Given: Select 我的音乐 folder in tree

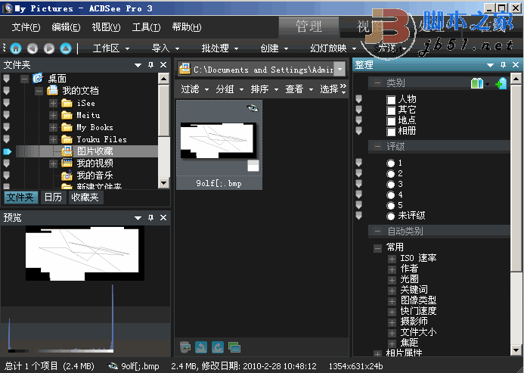Looking at the screenshot, I should tap(95, 176).
